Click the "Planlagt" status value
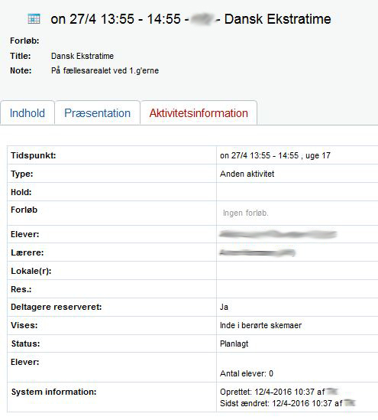The image size is (378, 420). pyautogui.click(x=234, y=343)
